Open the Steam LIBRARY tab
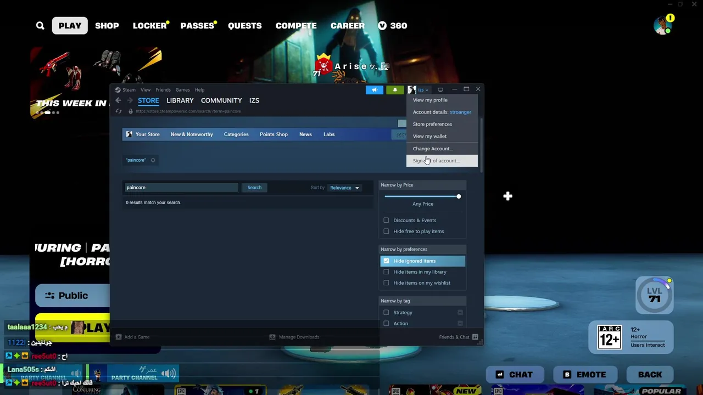 click(x=180, y=100)
